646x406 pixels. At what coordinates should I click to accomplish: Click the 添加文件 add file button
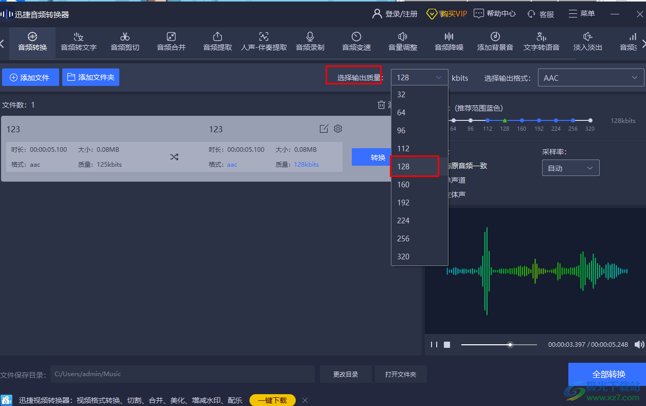(30, 77)
